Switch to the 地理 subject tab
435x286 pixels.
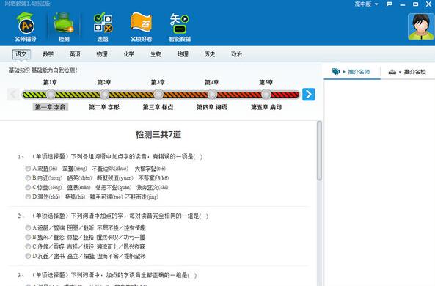click(x=183, y=54)
